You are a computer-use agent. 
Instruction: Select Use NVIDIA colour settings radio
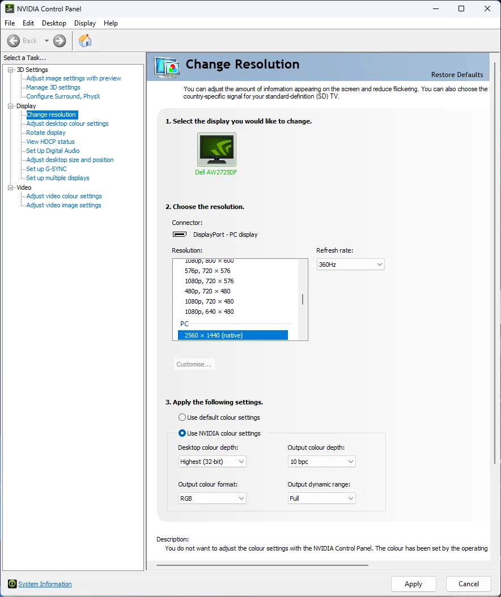tap(182, 433)
